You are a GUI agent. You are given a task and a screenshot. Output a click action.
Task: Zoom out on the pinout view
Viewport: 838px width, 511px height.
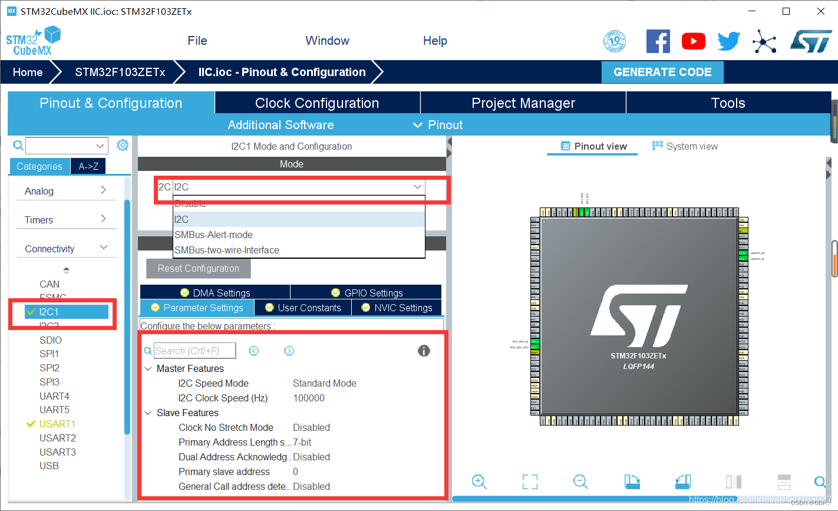(x=580, y=482)
